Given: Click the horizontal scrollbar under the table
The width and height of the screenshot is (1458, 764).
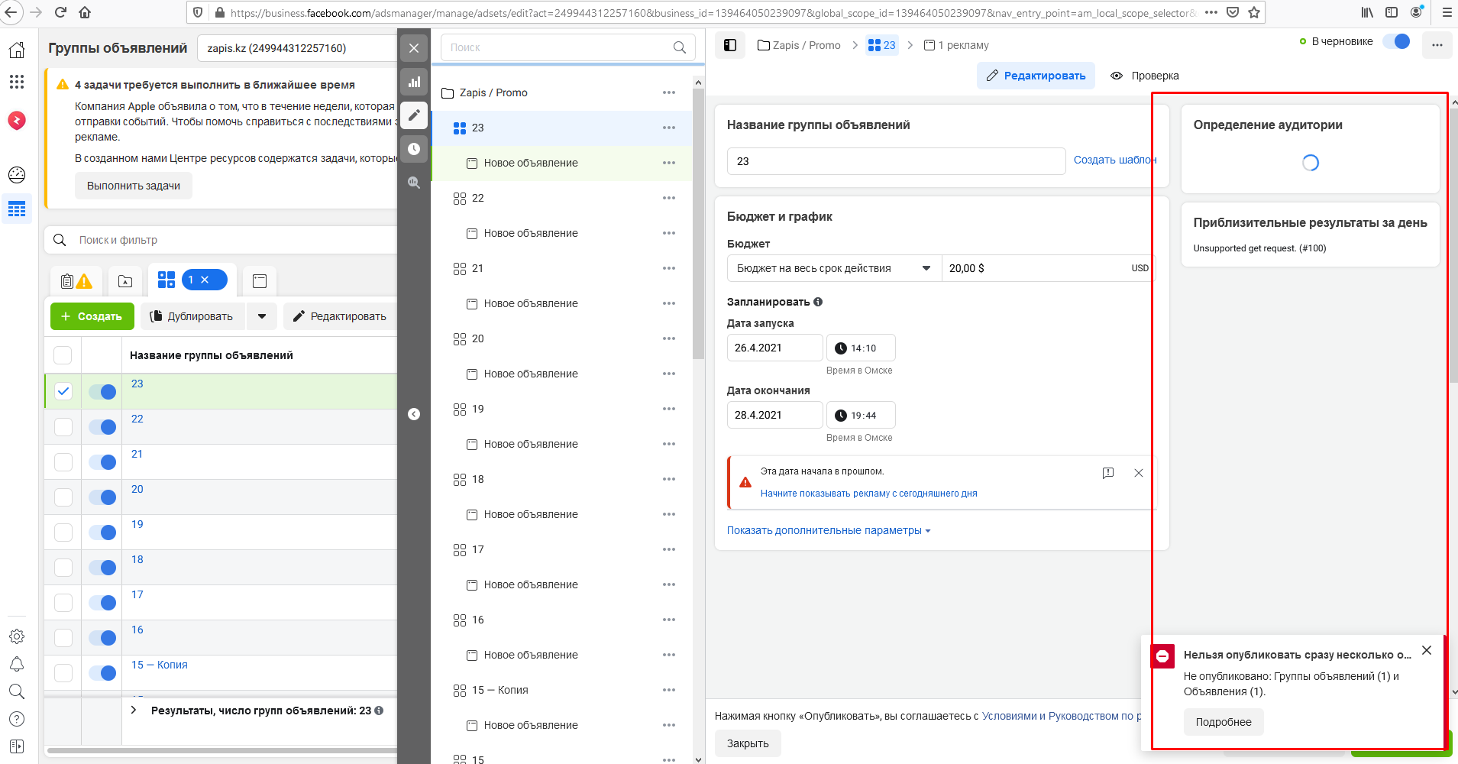Looking at the screenshot, I should tap(221, 751).
